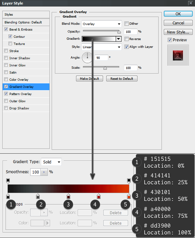Select the orange color stop at 100%
The height and width of the screenshot is (238, 195).
click(129, 196)
